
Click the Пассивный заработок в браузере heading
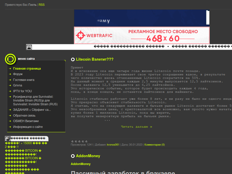tap(123, 172)
